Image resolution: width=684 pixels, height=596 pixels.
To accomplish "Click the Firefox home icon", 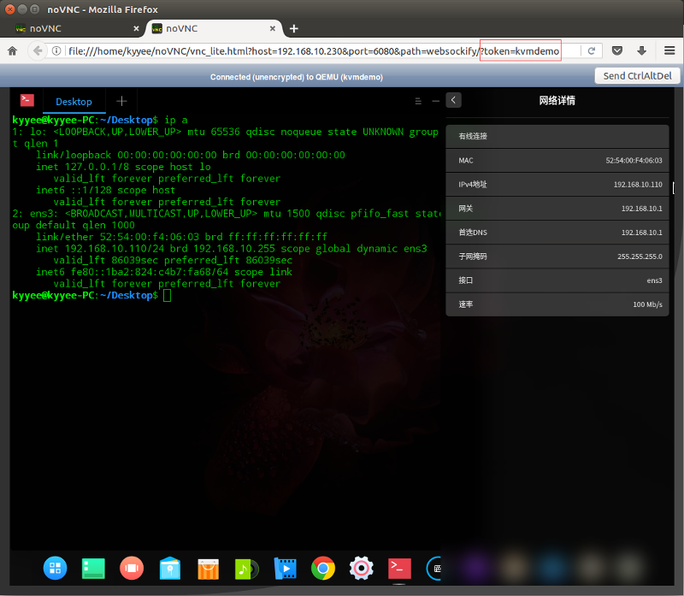I will point(12,50).
